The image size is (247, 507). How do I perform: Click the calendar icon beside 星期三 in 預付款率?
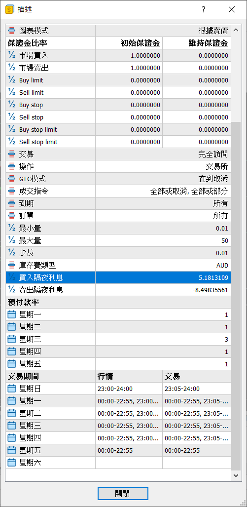[x=12, y=339]
